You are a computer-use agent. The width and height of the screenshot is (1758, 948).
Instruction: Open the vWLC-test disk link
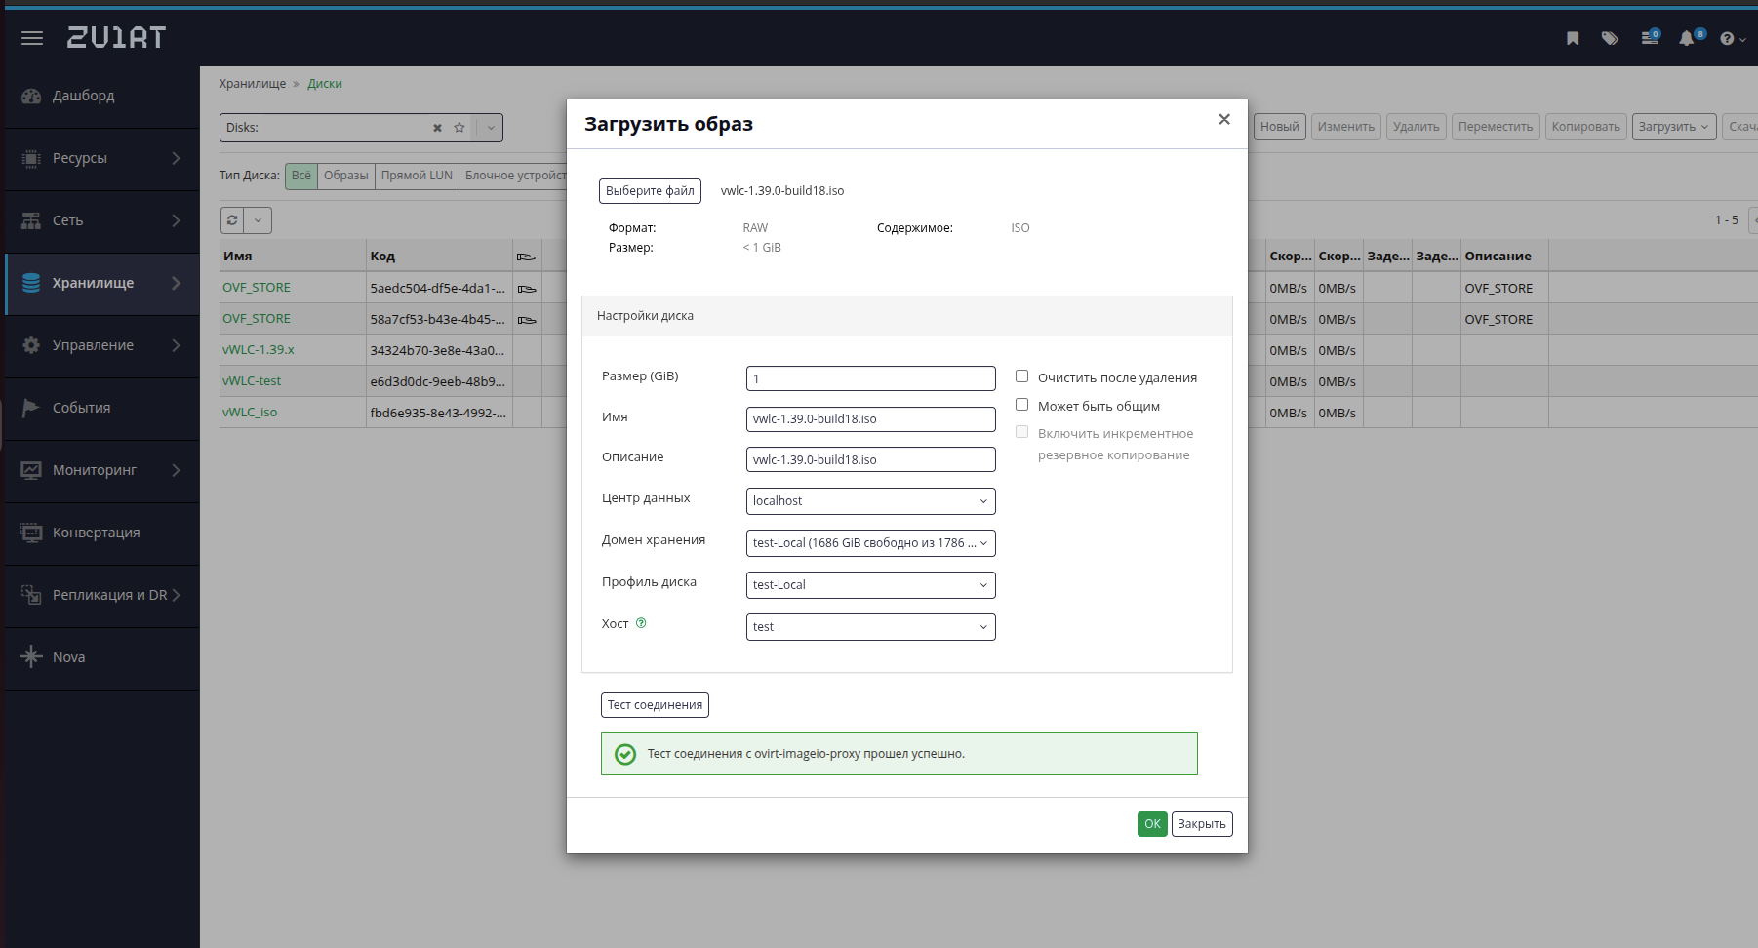pos(252,381)
